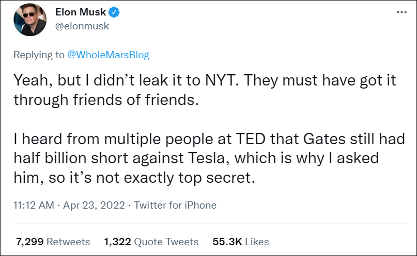The width and height of the screenshot is (417, 256).
Task: View the 1,322 Quote Tweets list
Action: tap(151, 241)
